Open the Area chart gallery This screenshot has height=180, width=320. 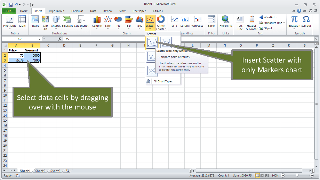(139, 23)
